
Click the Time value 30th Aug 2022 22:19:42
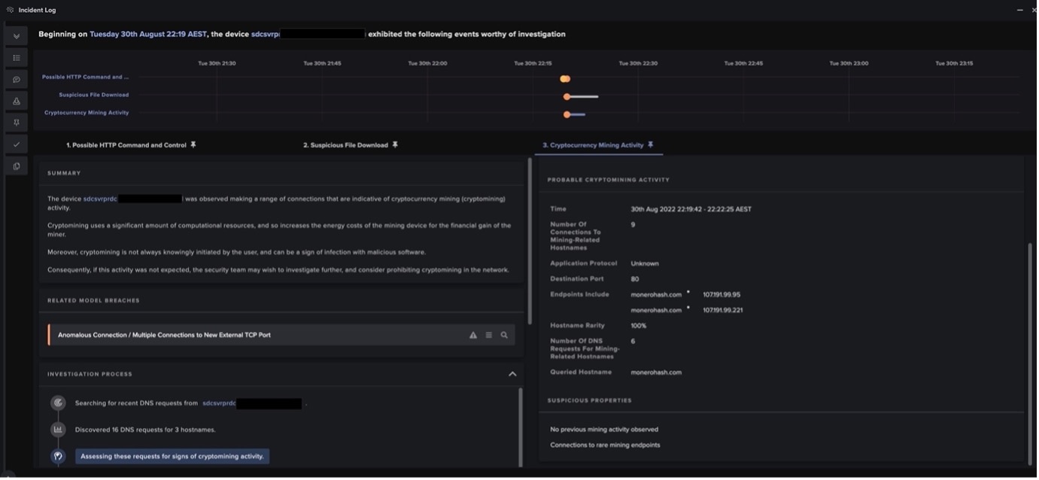click(691, 209)
